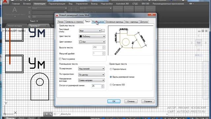Add new file tab with plus icon
Viewport: 211px width, 119px height.
coord(52,26)
